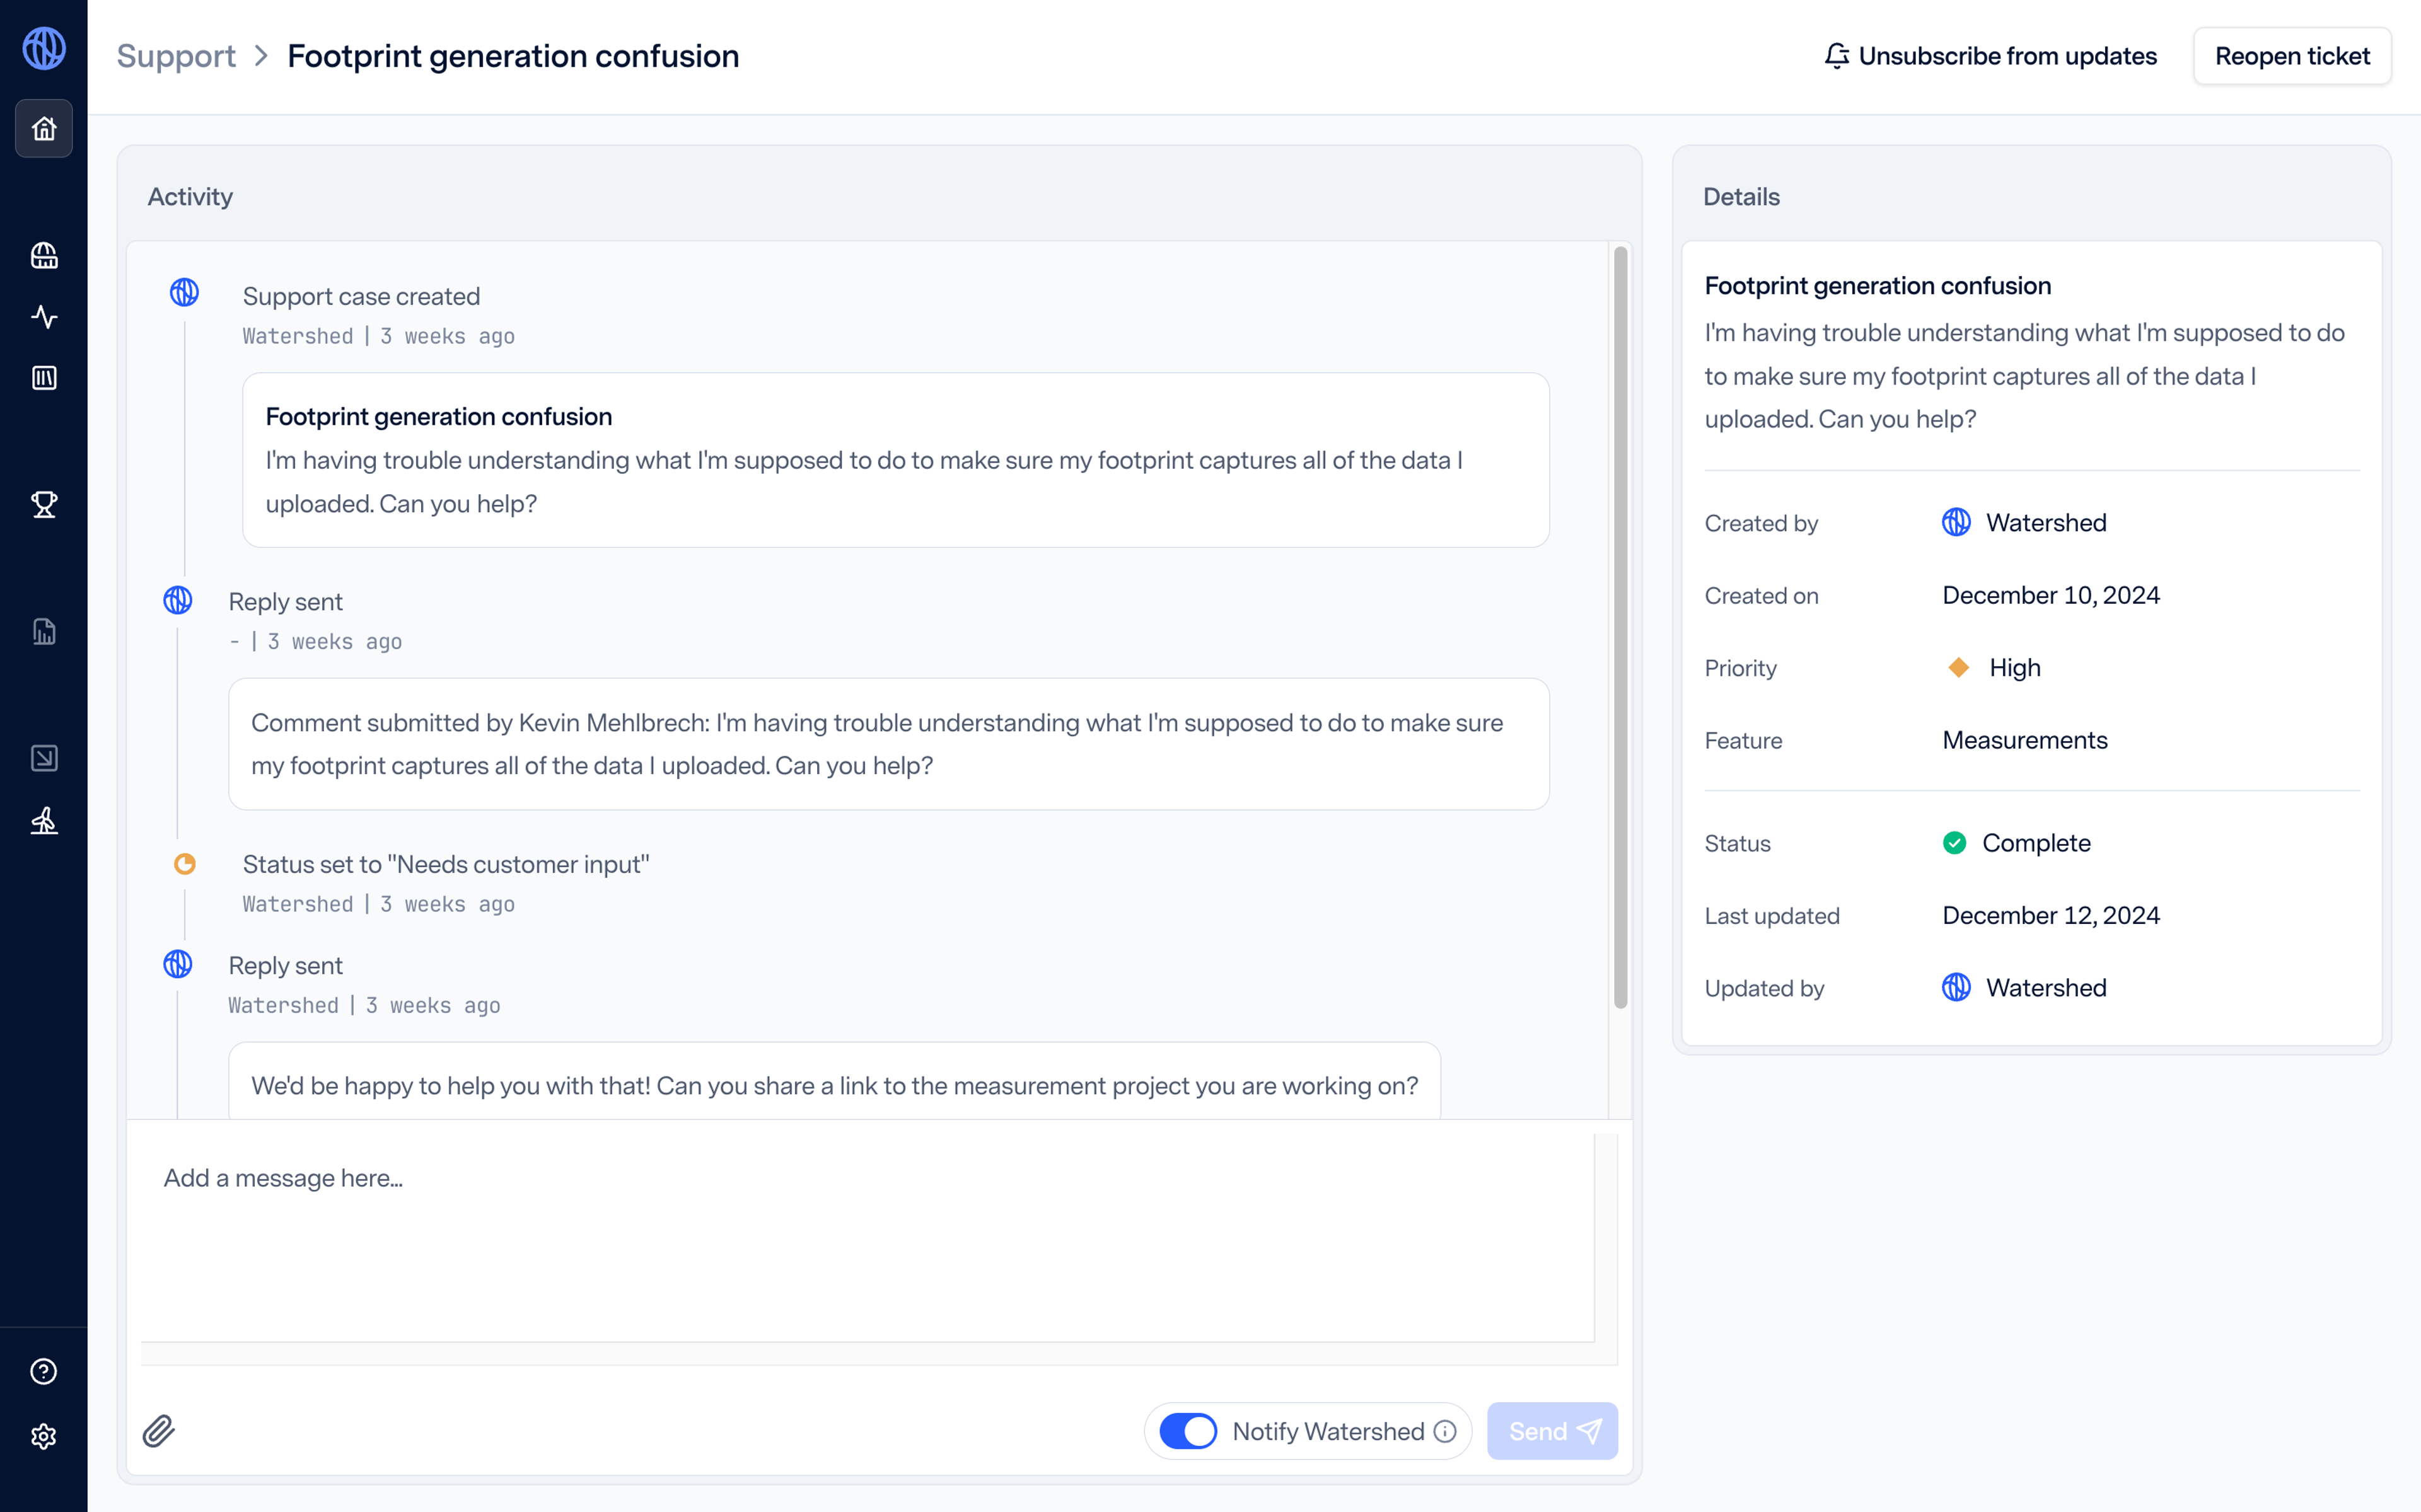Click the Watershed globe logo

click(44, 48)
